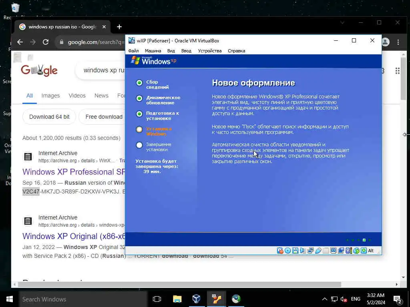410x307 pixels.
Task: Open the Chrome three-dot menu
Action: (398, 42)
